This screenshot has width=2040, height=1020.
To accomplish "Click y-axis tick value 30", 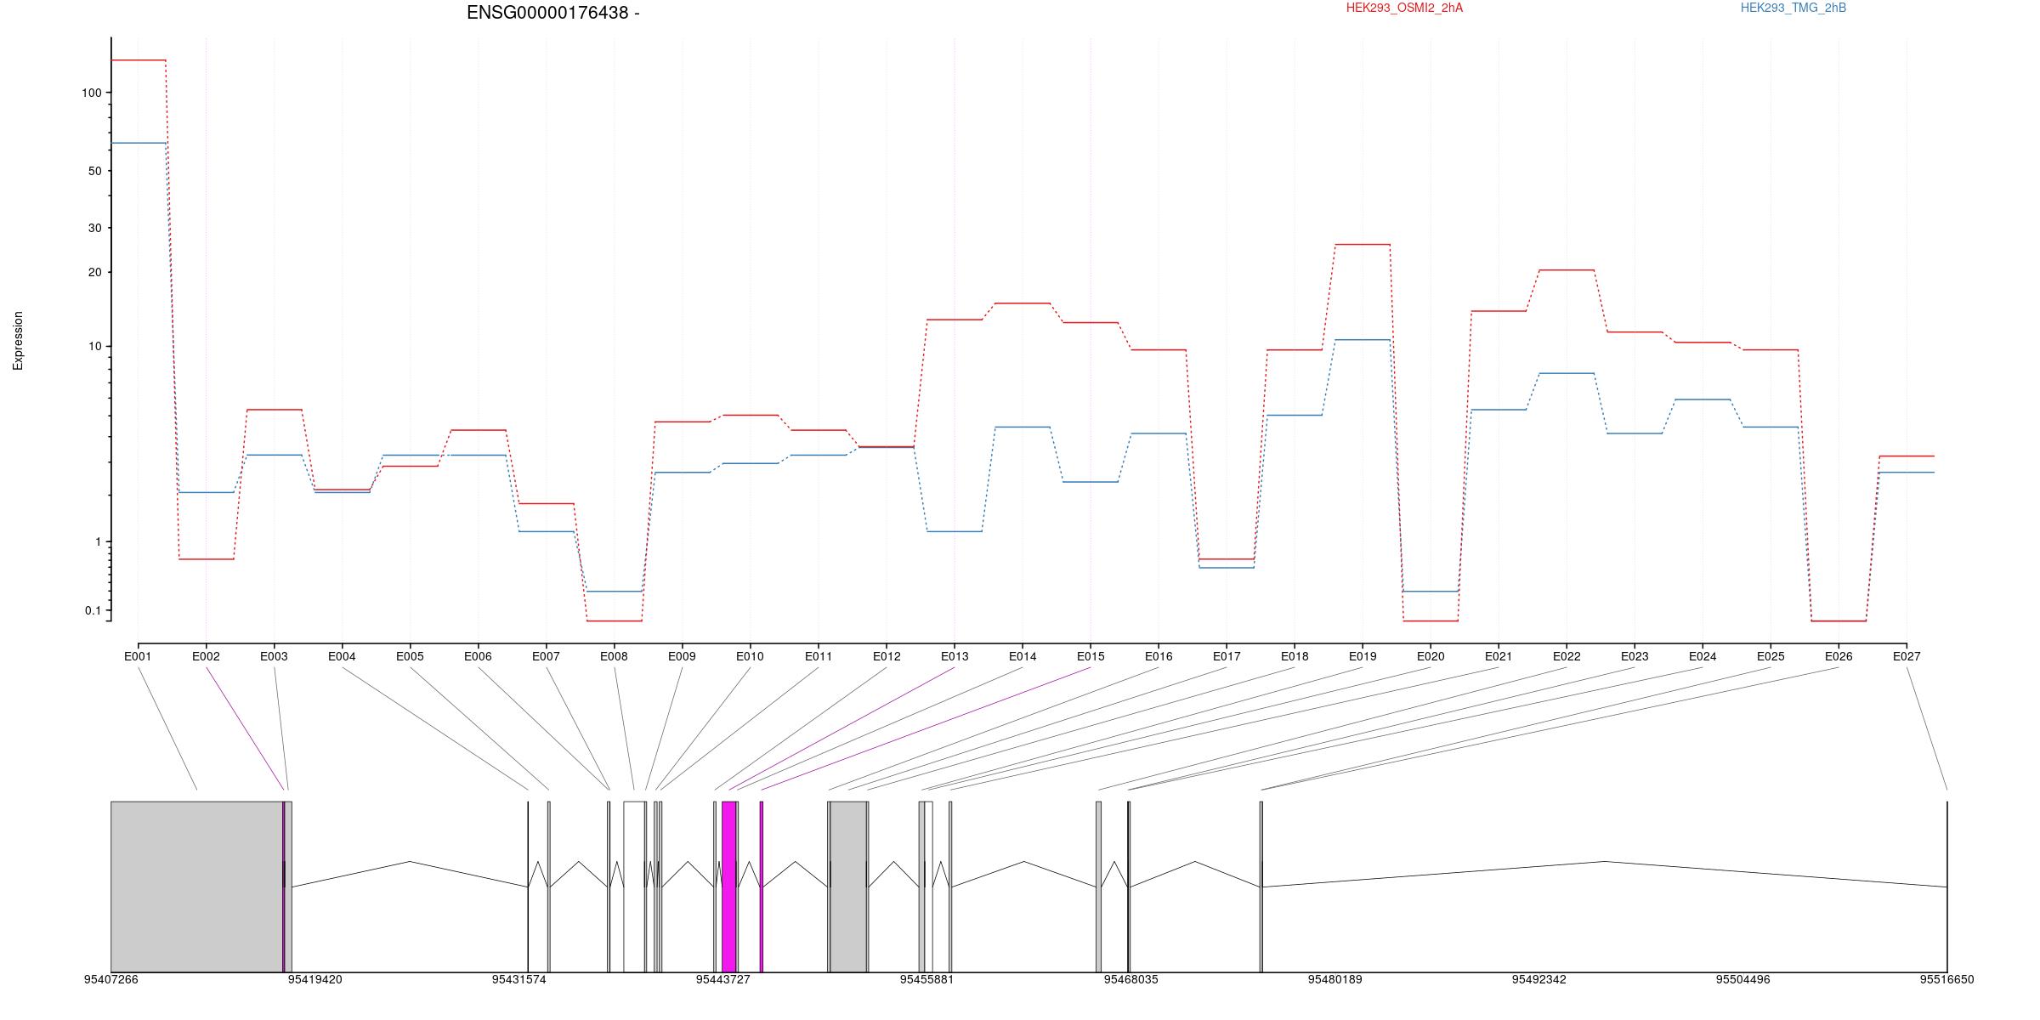I will 95,228.
